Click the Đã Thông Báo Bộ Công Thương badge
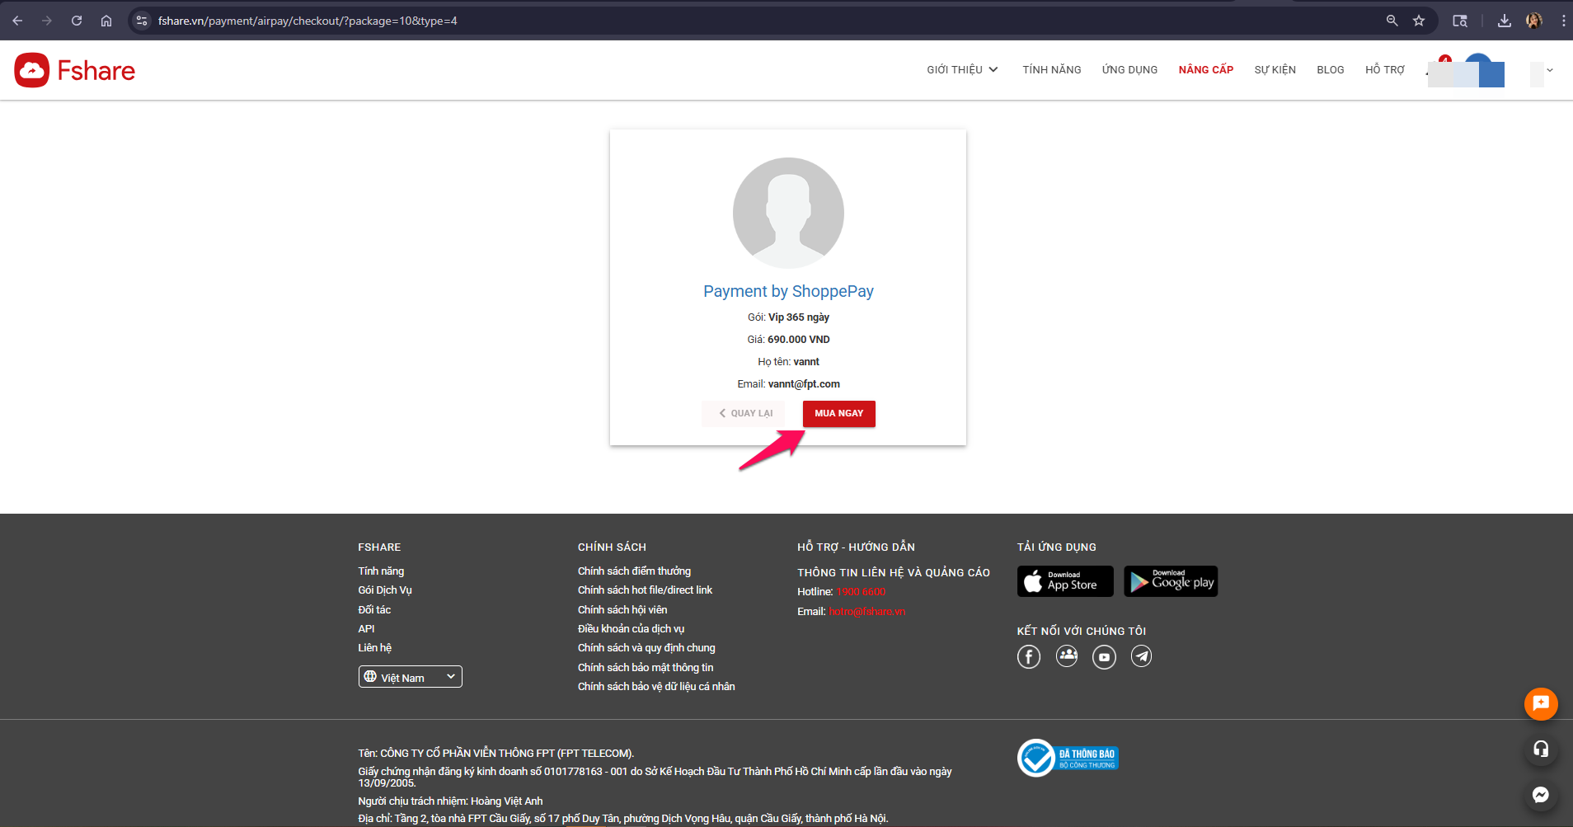The height and width of the screenshot is (827, 1573). click(x=1068, y=758)
